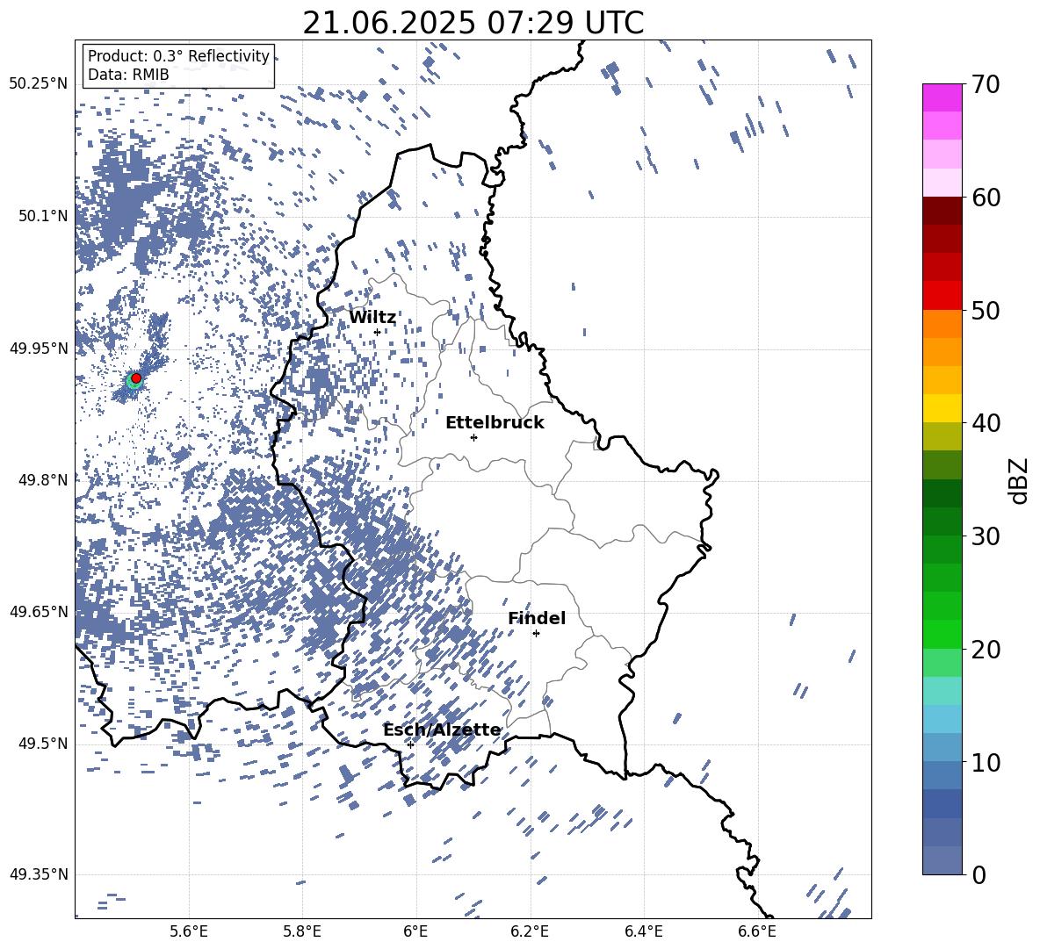Click the Ettelbruck city label
The image size is (1040, 949).
(x=495, y=422)
